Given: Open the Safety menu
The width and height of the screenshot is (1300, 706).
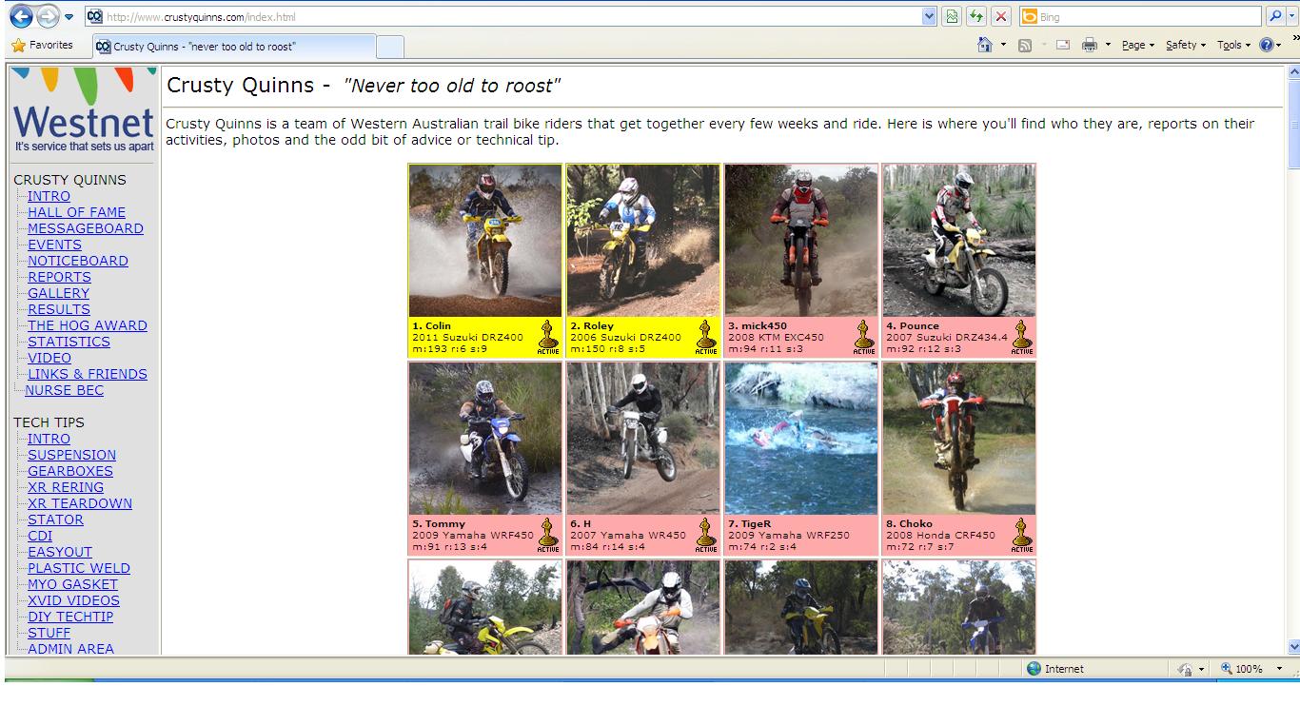Looking at the screenshot, I should point(1185,45).
